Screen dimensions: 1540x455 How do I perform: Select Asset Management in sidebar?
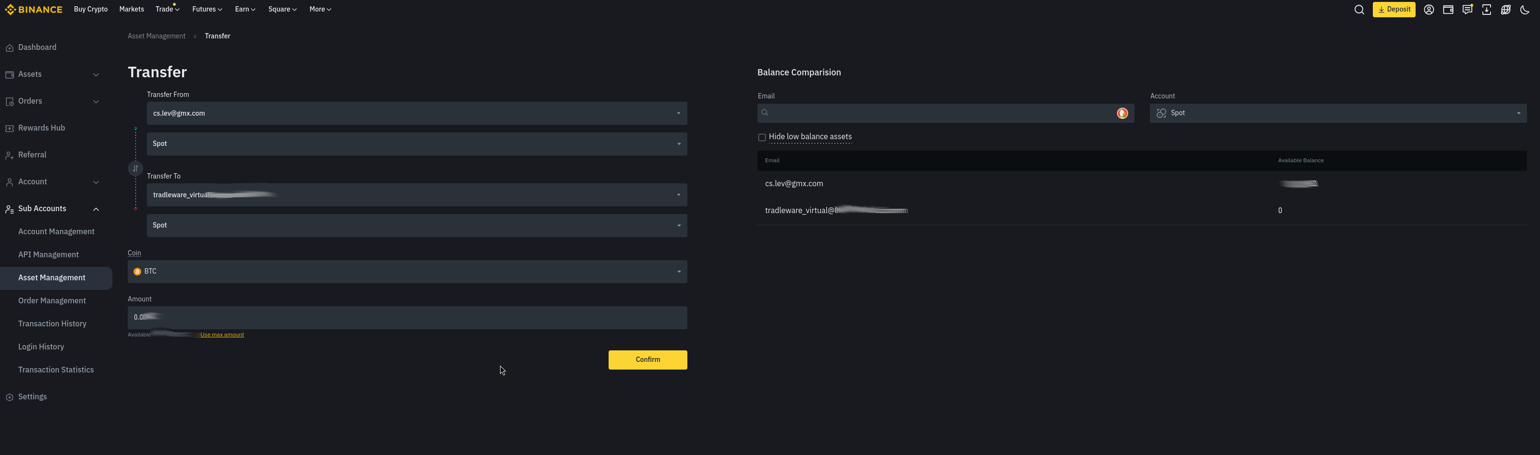56,278
